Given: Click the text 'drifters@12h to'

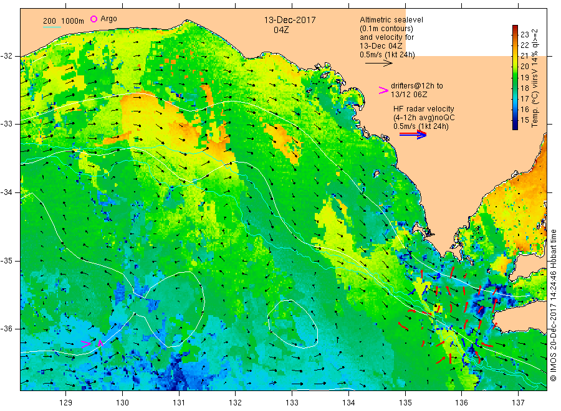Looking at the screenshot, I should coord(417,86).
